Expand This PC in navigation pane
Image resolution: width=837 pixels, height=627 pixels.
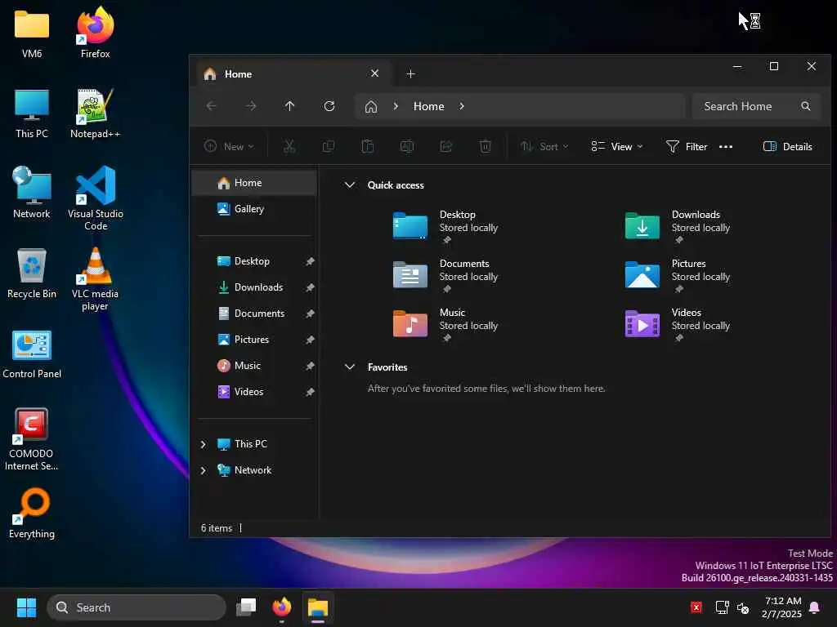point(203,444)
